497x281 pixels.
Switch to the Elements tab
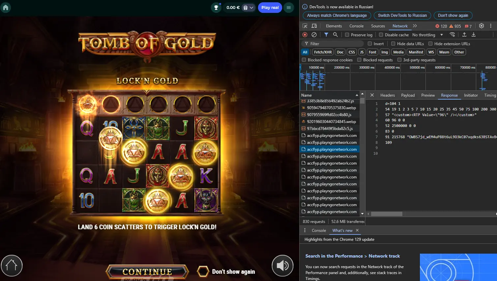tap(334, 26)
